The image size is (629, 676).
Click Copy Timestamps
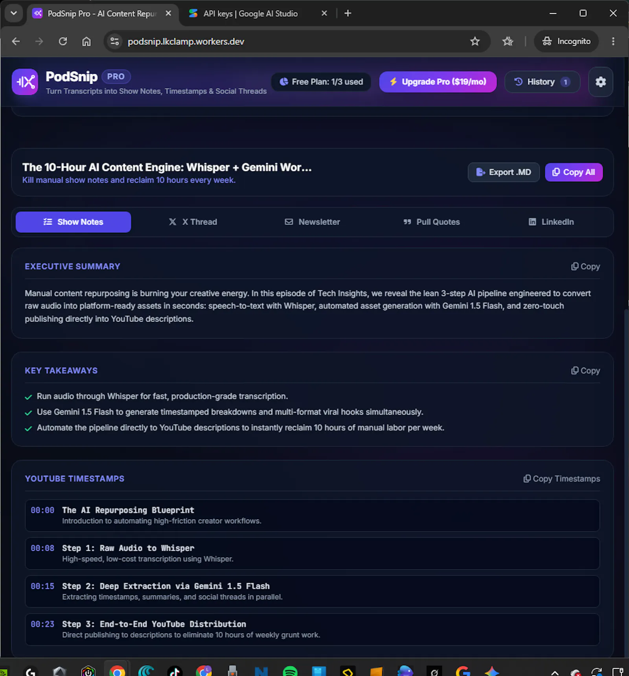point(561,479)
